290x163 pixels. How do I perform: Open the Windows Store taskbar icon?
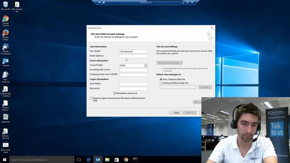[116, 159]
